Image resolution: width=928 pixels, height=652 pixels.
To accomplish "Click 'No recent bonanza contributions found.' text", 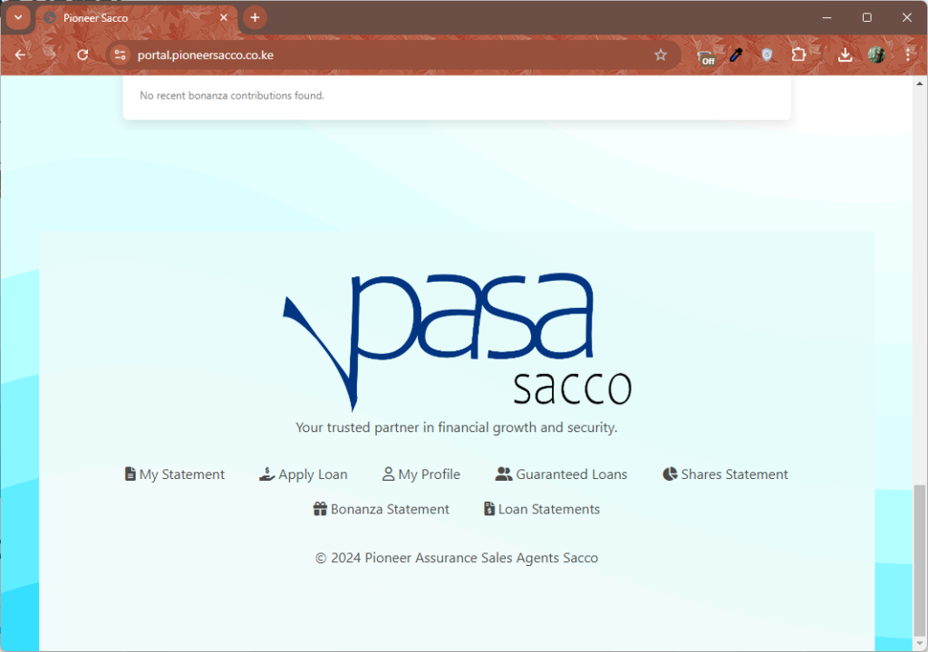I will click(232, 95).
